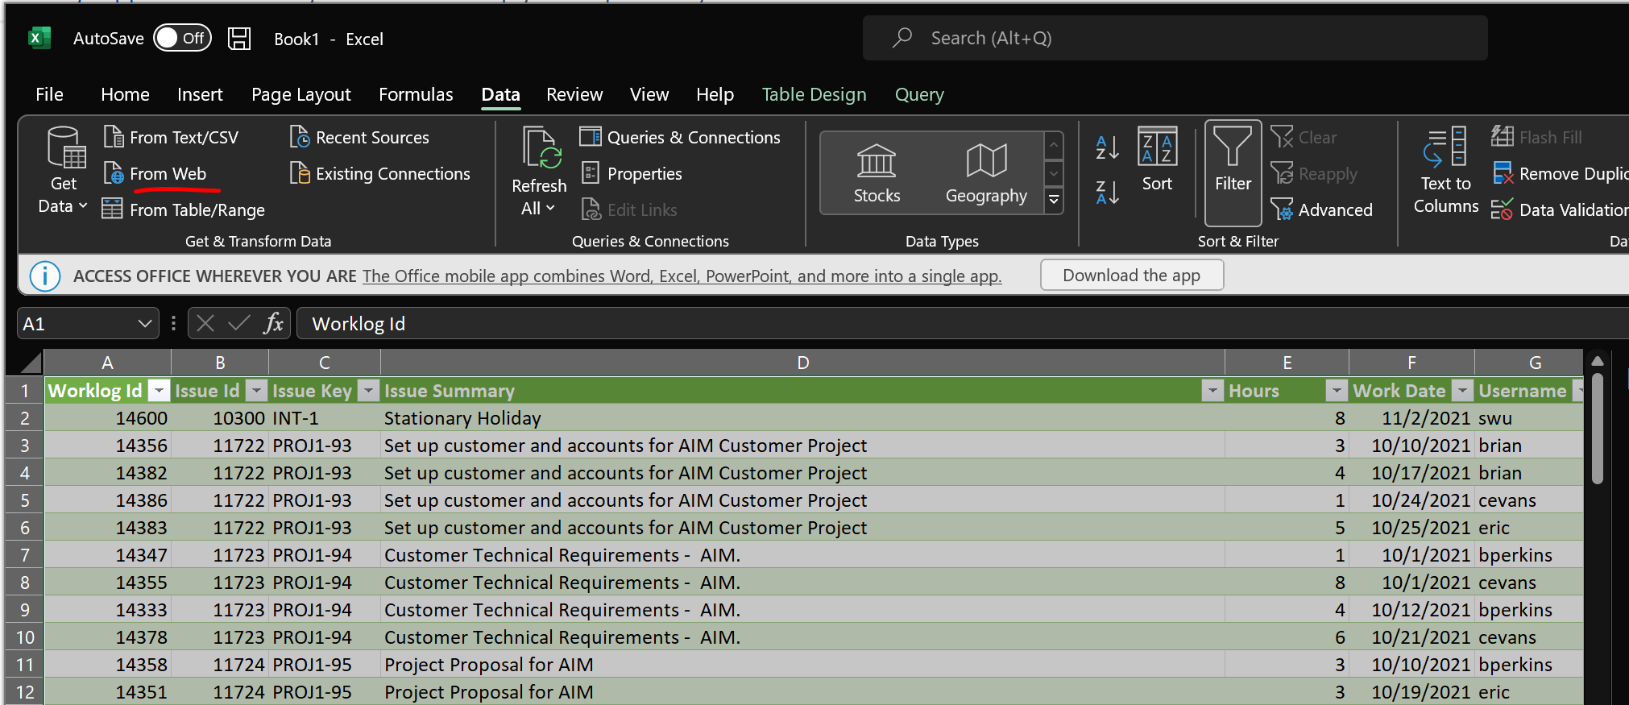Viewport: 1629px width, 705px height.
Task: Select the Geography data type
Action: (x=985, y=173)
